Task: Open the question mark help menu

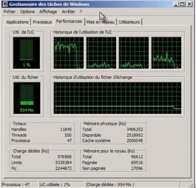Action: coord(81,12)
